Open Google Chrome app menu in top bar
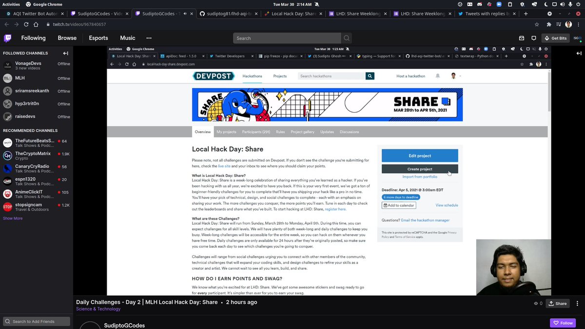This screenshot has height=329, width=585. pyautogui.click(x=44, y=4)
